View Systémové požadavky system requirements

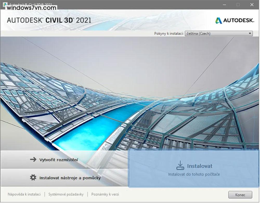66,194
